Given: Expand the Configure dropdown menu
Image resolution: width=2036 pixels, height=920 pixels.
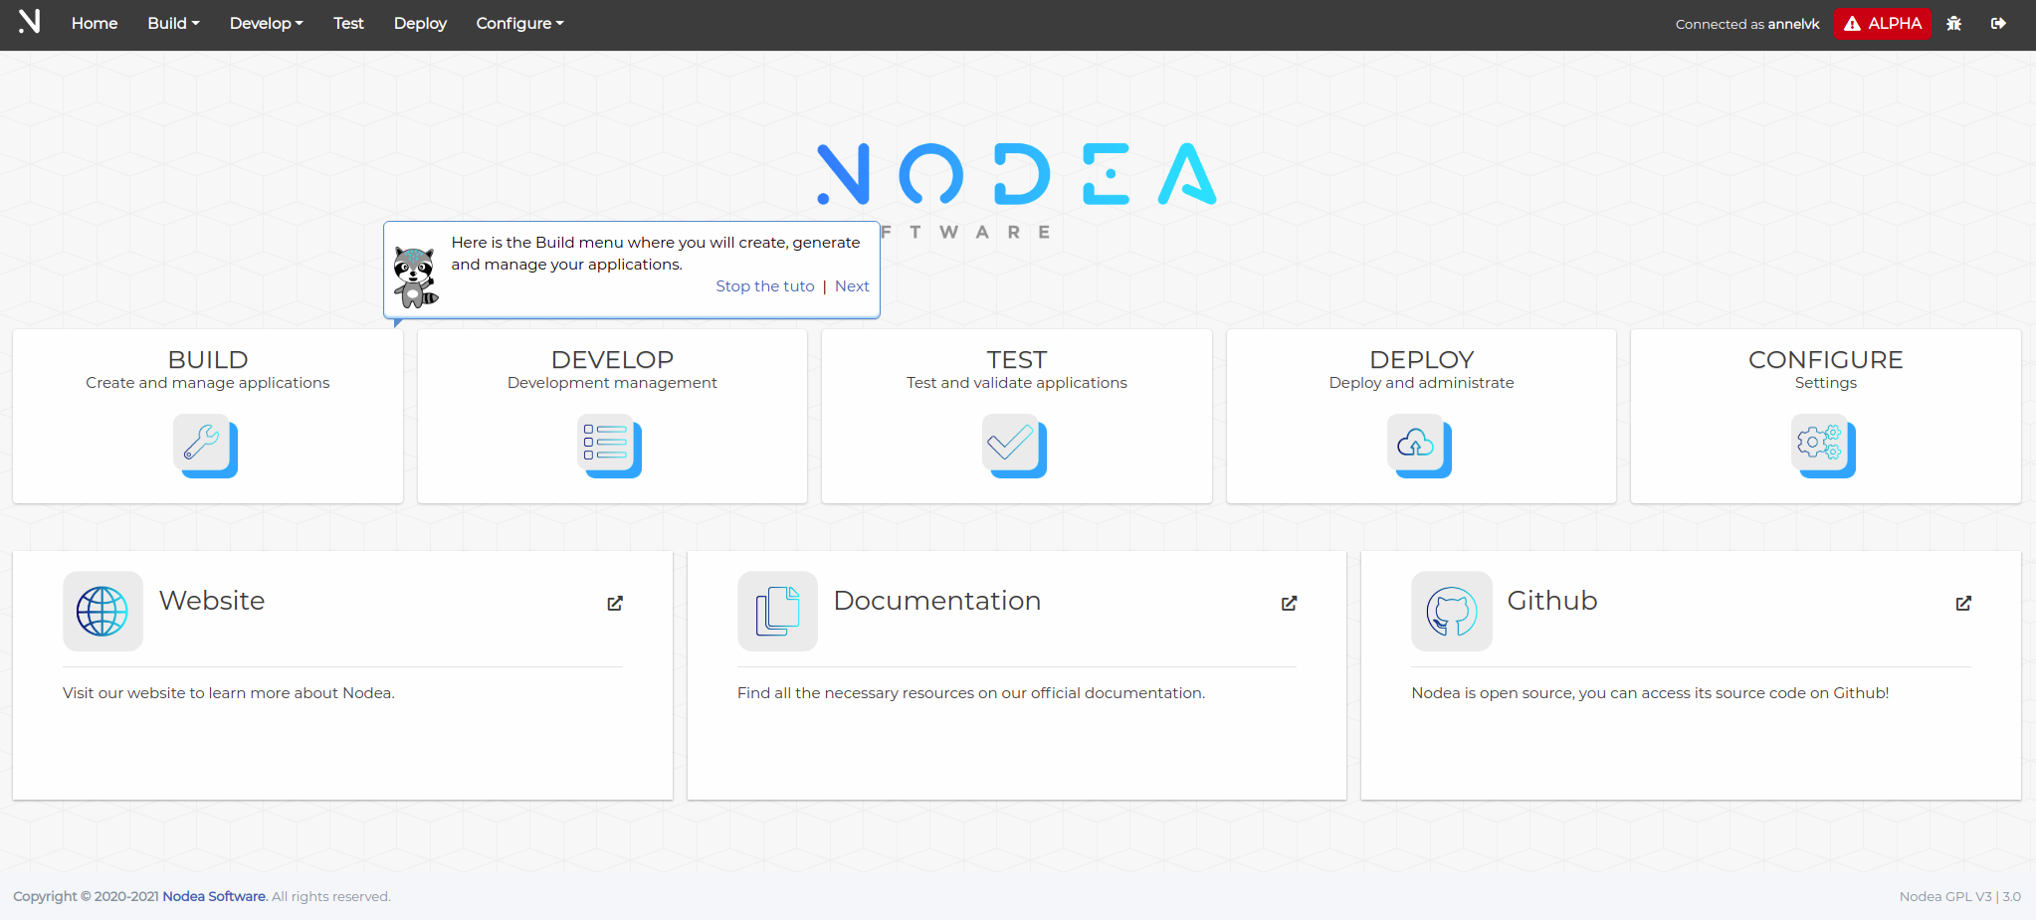Looking at the screenshot, I should point(519,23).
